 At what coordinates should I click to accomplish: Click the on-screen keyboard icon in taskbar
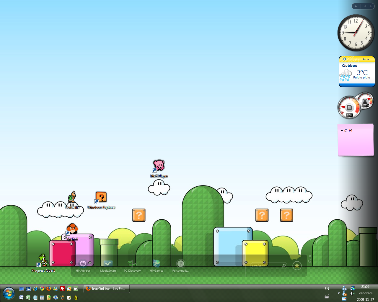click(x=327, y=296)
